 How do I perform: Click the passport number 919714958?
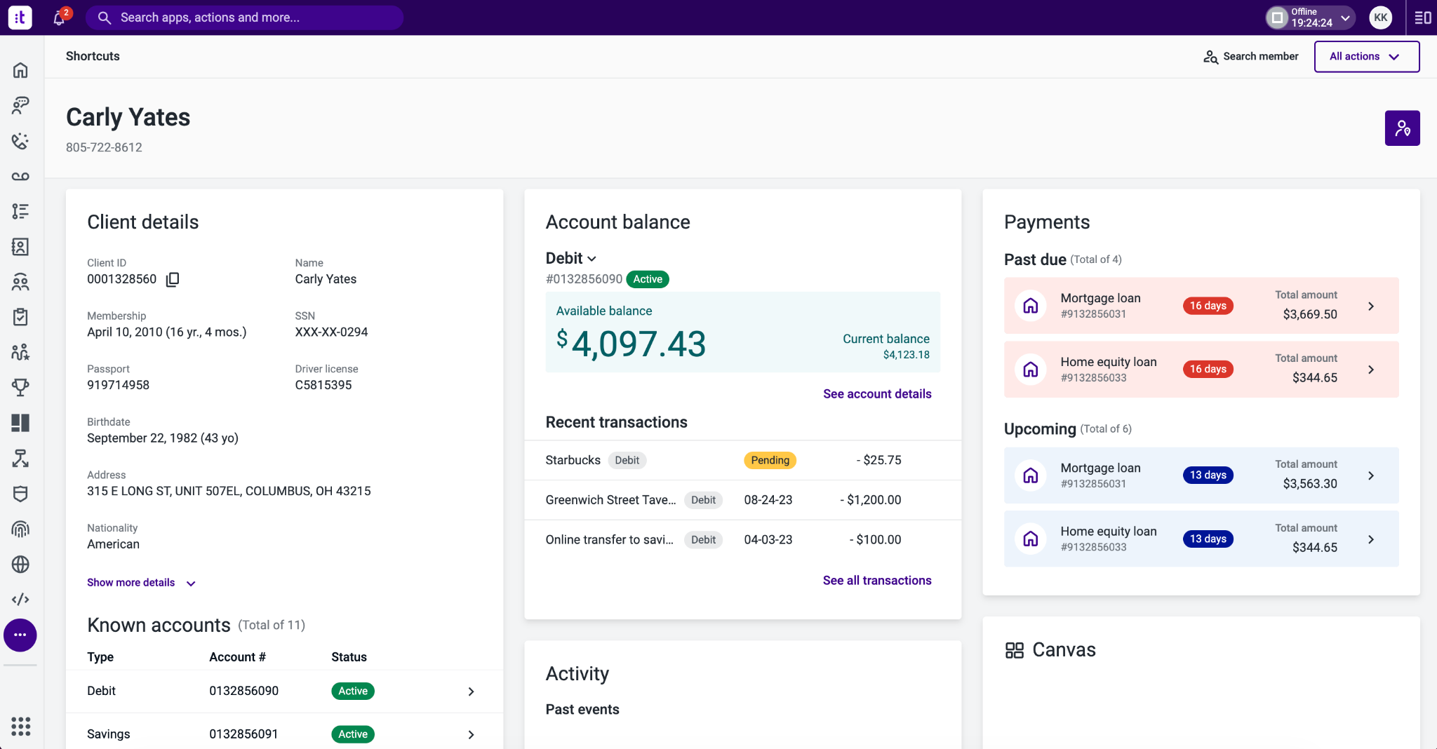click(118, 385)
